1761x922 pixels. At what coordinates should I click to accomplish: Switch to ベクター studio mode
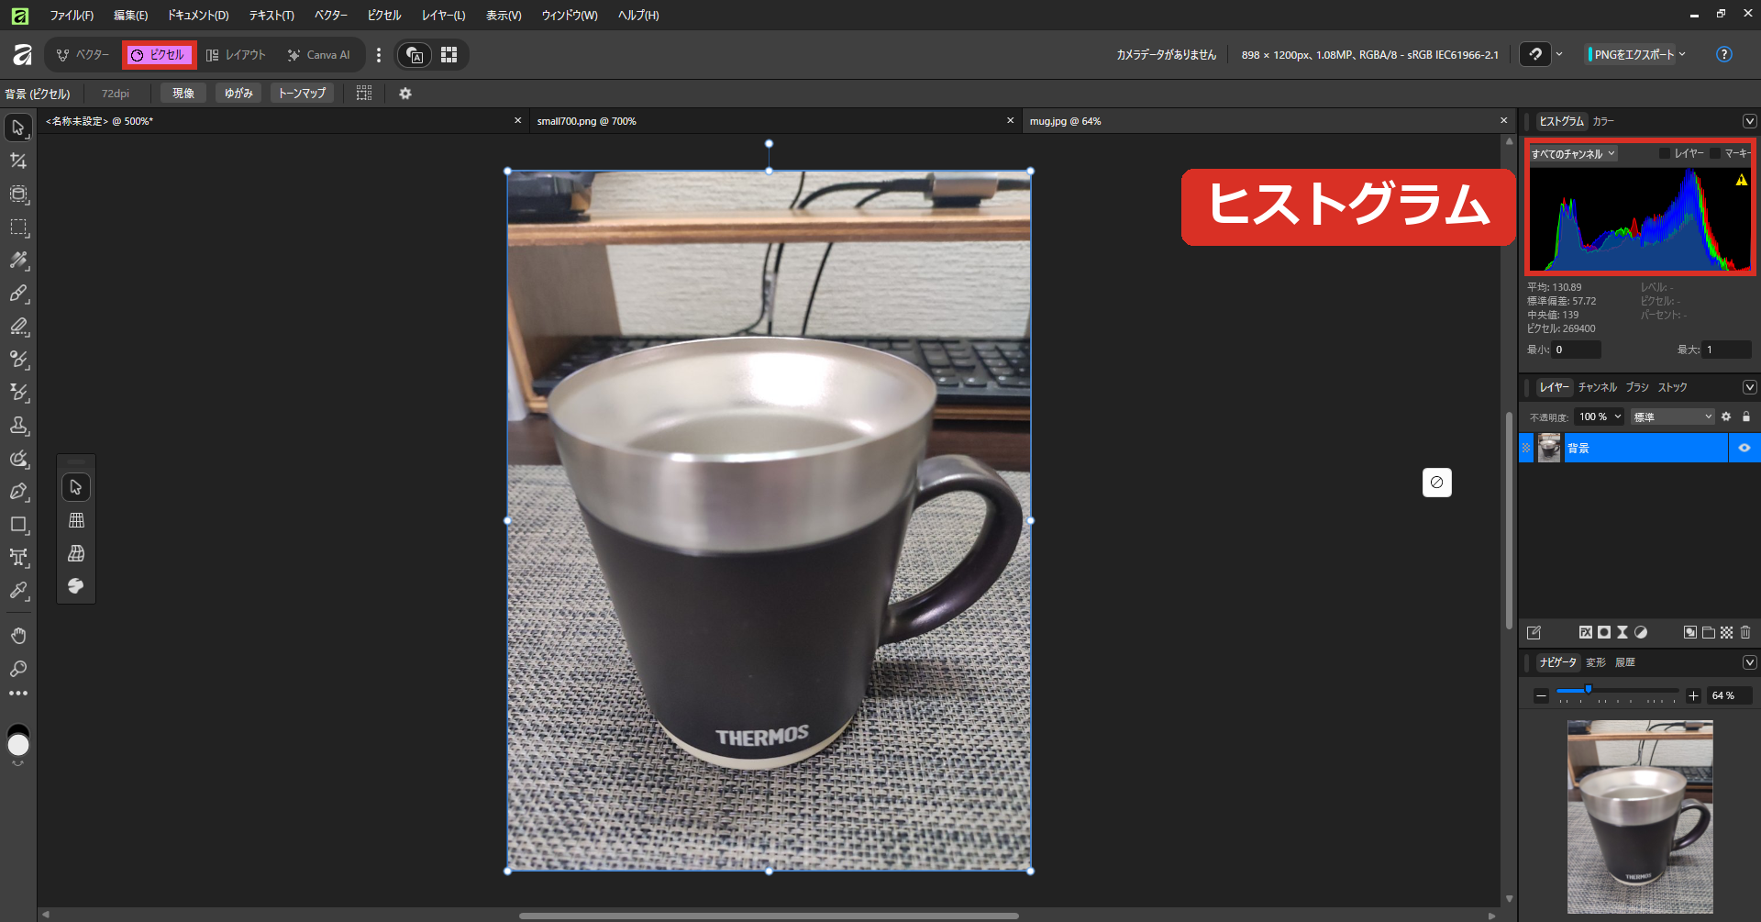tap(83, 55)
